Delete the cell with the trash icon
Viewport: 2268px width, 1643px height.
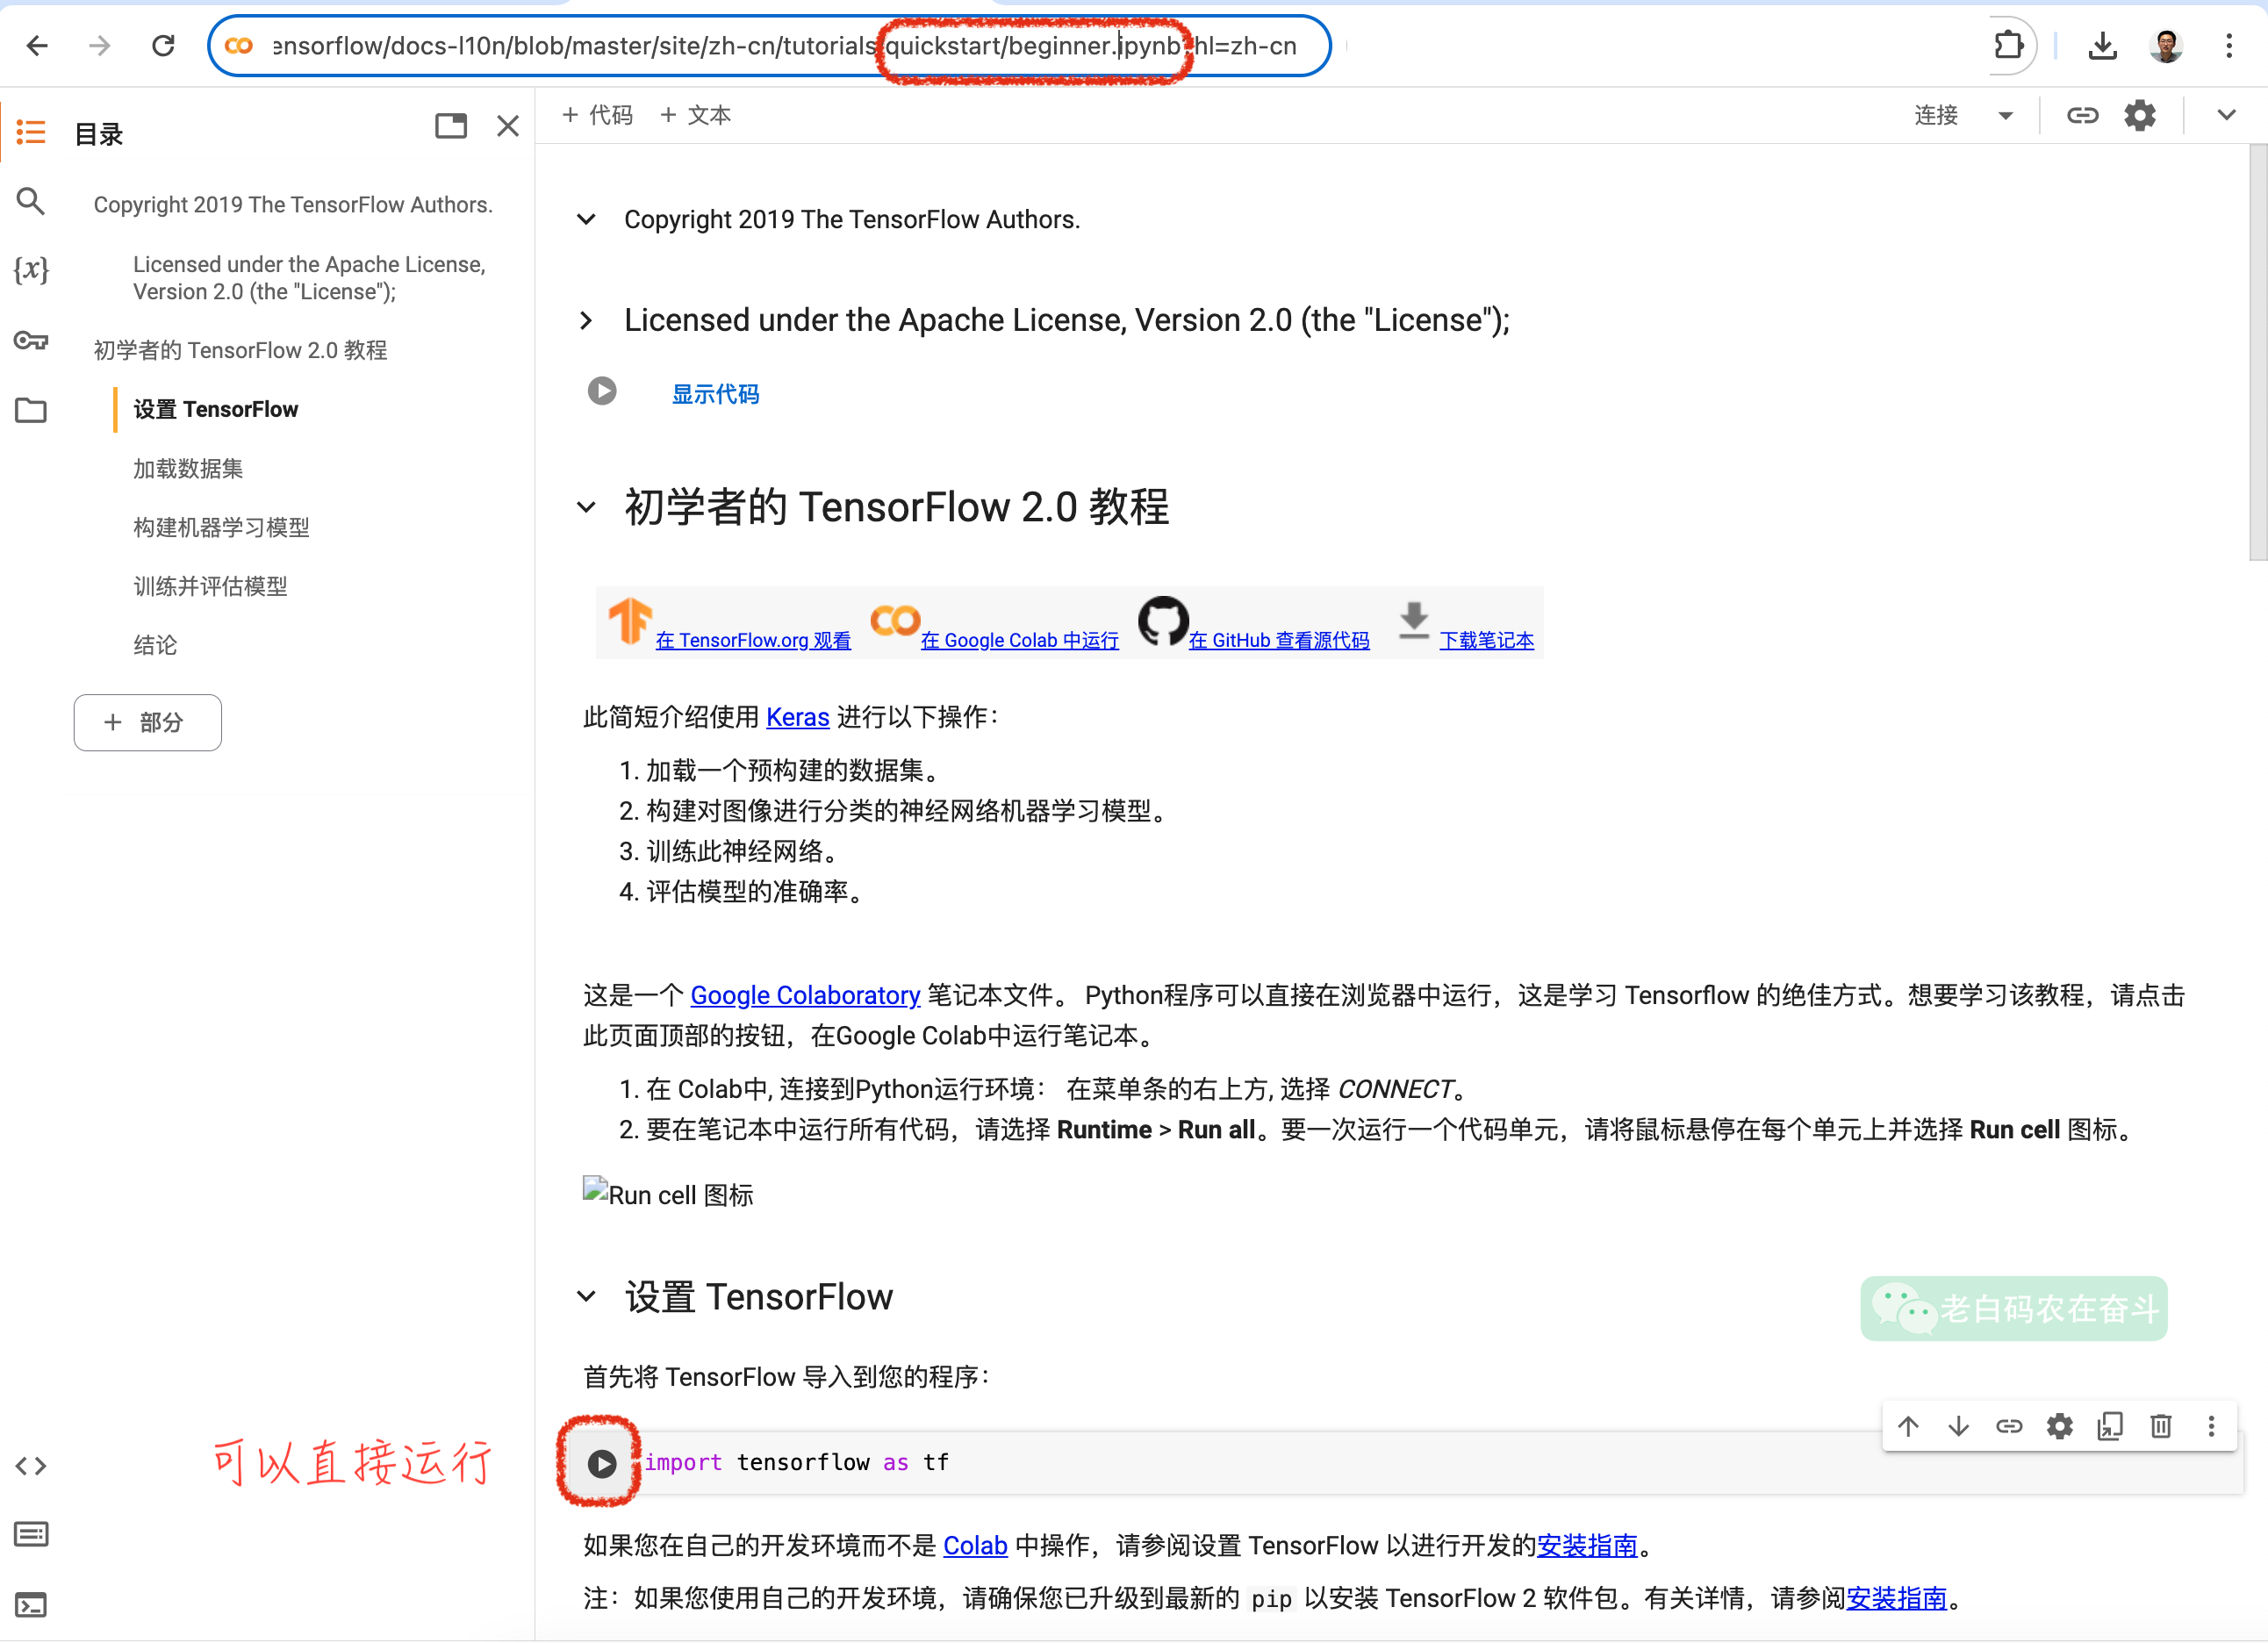[x=2160, y=1426]
